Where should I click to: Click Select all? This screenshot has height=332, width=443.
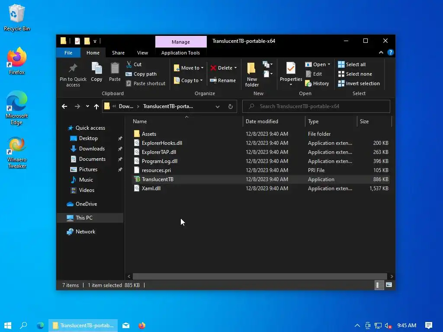tap(352, 64)
